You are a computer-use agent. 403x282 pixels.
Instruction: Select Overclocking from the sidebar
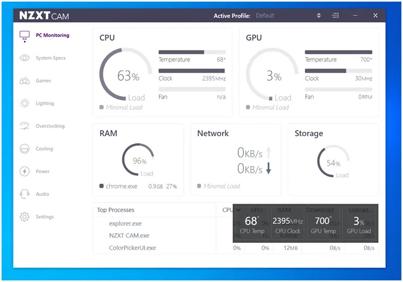click(x=50, y=126)
